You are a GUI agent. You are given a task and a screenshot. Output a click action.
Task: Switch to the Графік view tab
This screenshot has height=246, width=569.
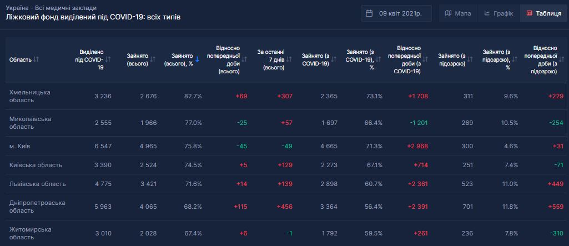tap(498, 13)
